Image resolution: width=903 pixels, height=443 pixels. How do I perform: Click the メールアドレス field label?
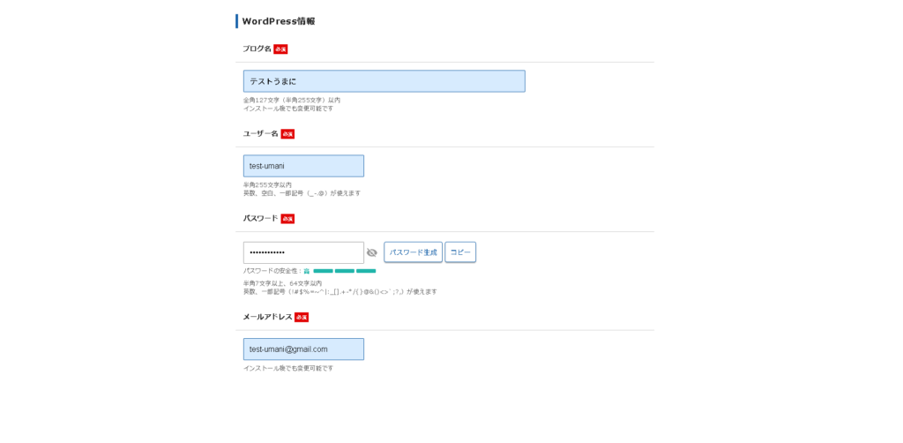(x=267, y=317)
